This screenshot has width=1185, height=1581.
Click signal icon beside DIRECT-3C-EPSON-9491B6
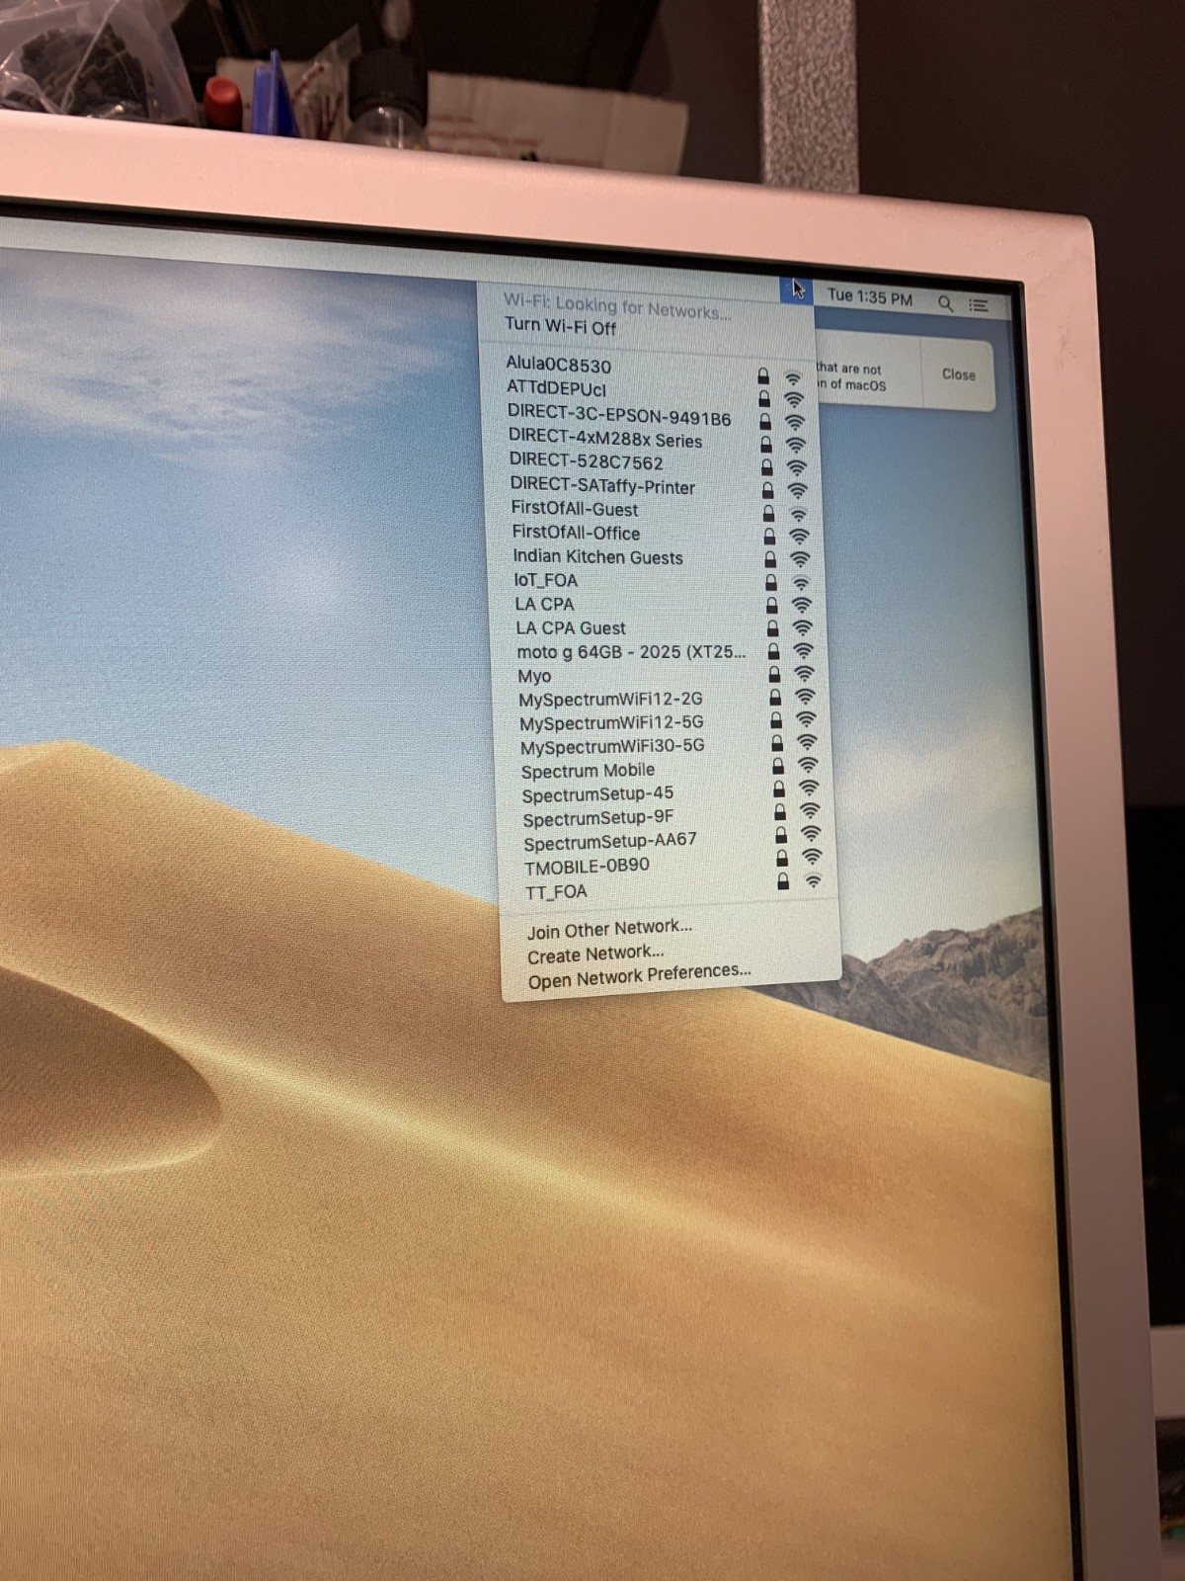coord(794,422)
